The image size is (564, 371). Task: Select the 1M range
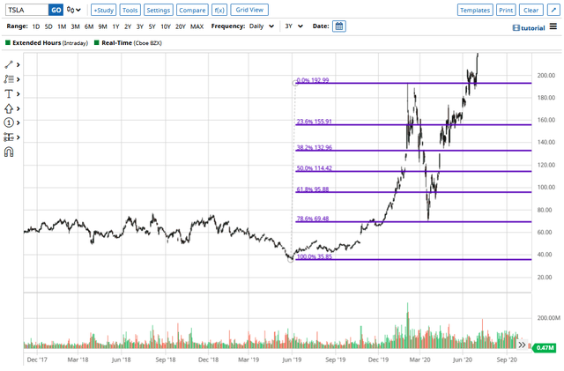click(x=62, y=26)
